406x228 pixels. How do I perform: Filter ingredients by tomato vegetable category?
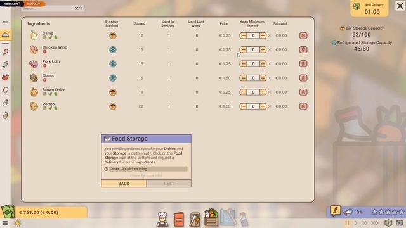(6, 77)
